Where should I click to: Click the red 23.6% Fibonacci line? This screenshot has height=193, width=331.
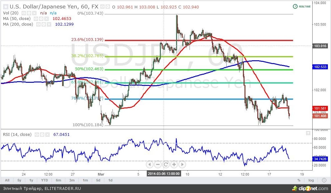[199, 40]
